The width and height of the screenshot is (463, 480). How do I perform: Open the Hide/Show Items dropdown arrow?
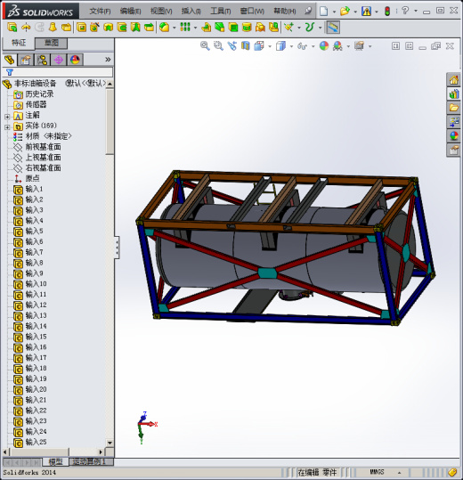click(313, 46)
